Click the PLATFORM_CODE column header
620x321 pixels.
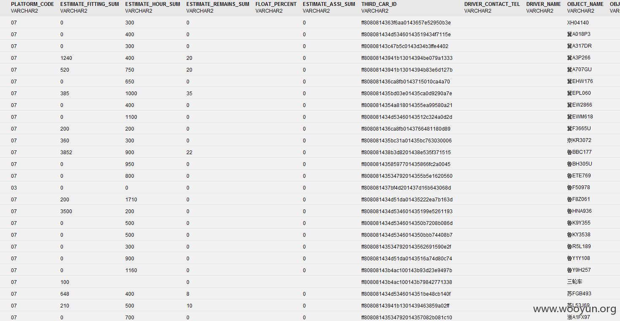click(x=32, y=4)
